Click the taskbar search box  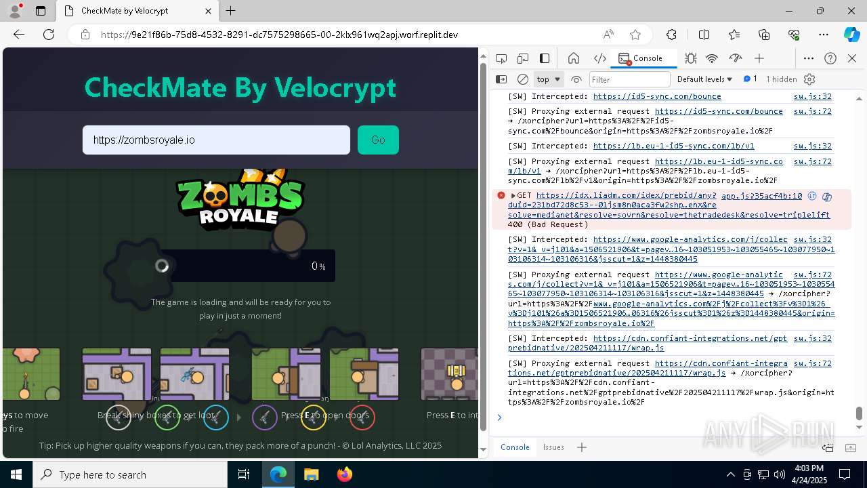(x=130, y=474)
